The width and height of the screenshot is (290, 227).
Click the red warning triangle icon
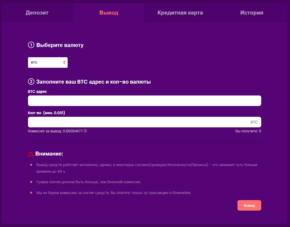tap(30, 154)
